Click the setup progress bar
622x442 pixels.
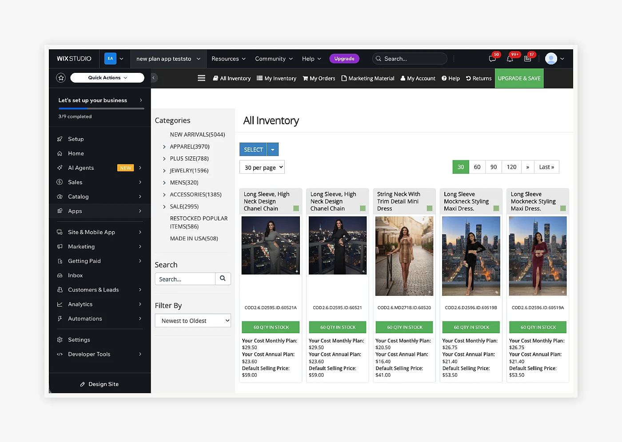101,108
